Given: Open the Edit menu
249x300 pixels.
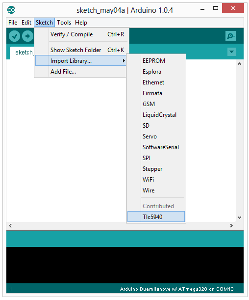Looking at the screenshot, I should click(26, 23).
